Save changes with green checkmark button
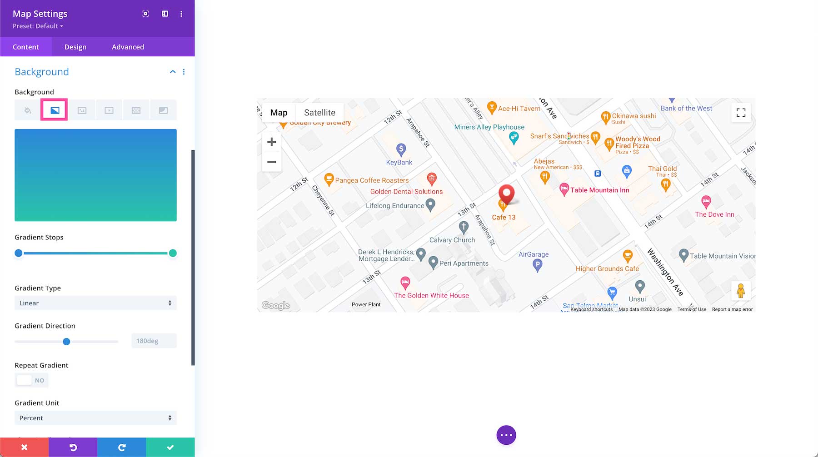 (170, 447)
